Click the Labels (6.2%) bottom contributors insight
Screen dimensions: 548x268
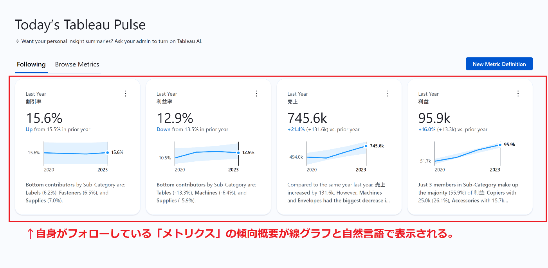coord(76,193)
